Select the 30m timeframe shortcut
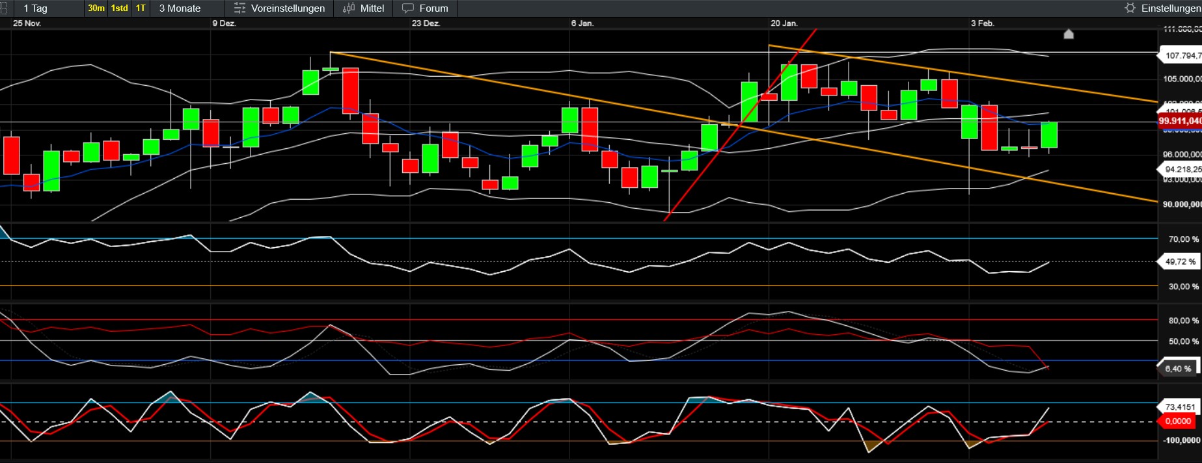Screen dimensions: 1202x463 [96, 8]
